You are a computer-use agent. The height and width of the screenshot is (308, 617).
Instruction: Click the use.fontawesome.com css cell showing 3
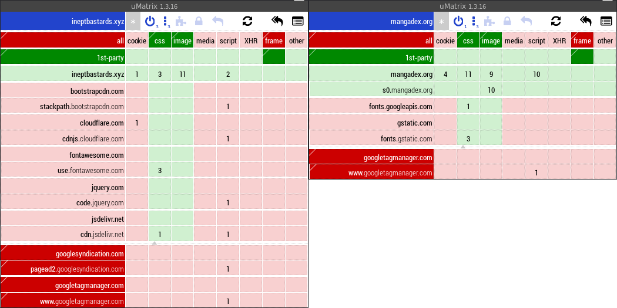point(160,171)
